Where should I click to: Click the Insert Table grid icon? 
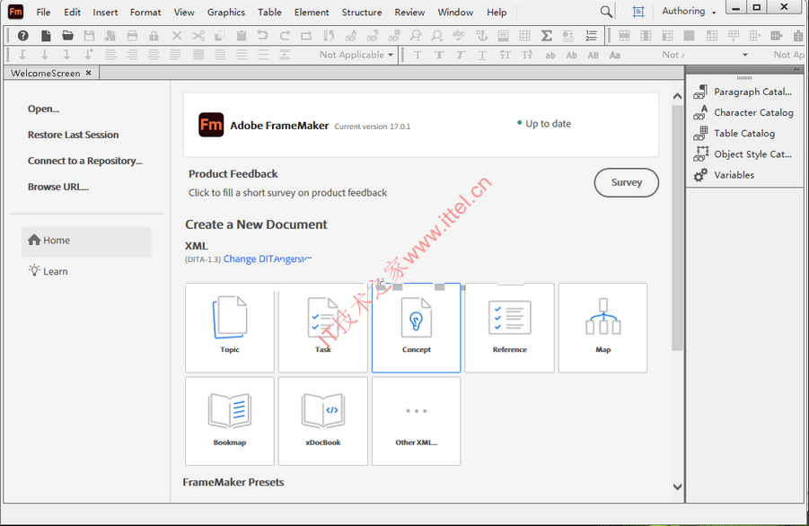pos(524,36)
